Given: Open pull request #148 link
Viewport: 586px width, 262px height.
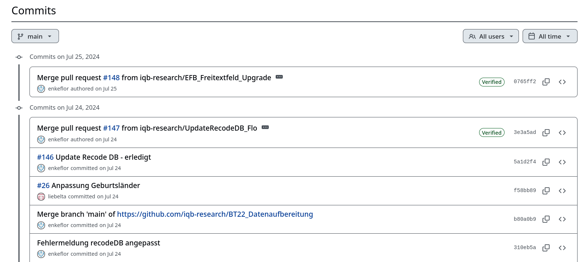Looking at the screenshot, I should pos(111,78).
